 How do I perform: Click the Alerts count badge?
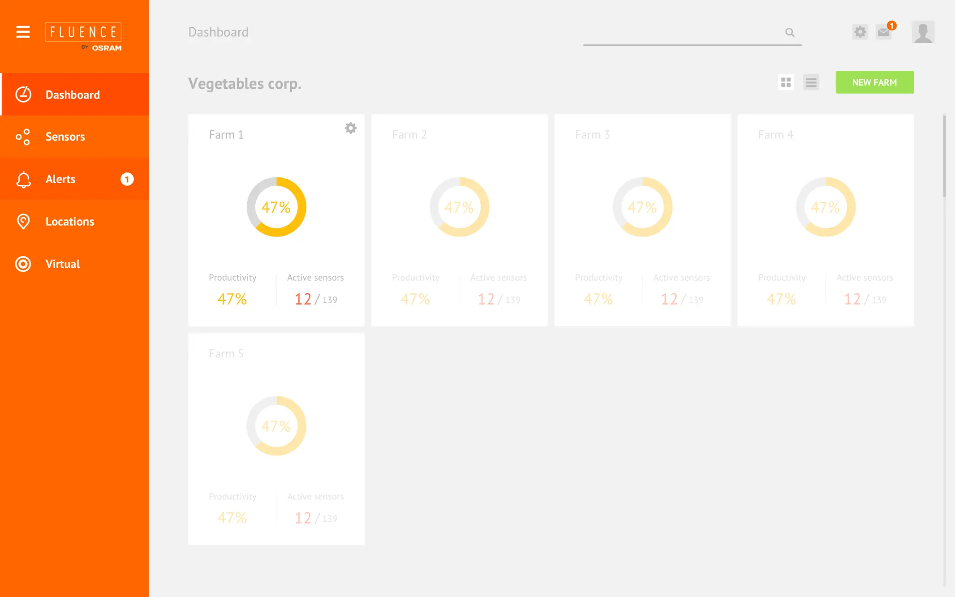coord(127,179)
